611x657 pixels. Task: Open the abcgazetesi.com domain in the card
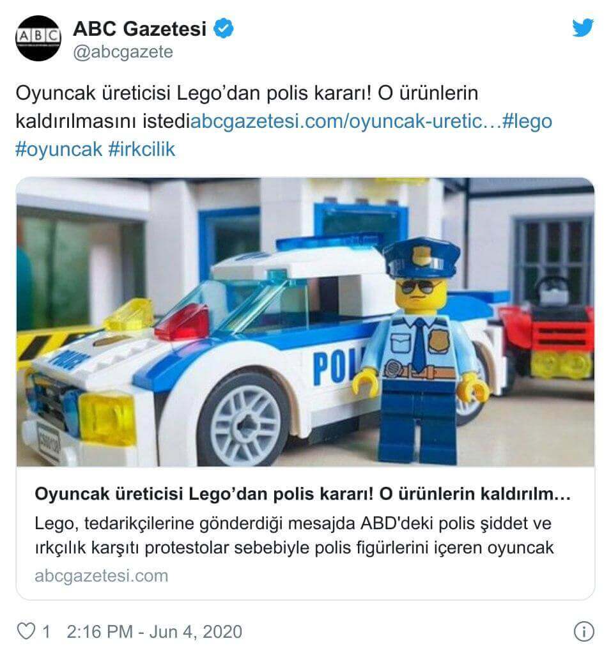tap(102, 575)
